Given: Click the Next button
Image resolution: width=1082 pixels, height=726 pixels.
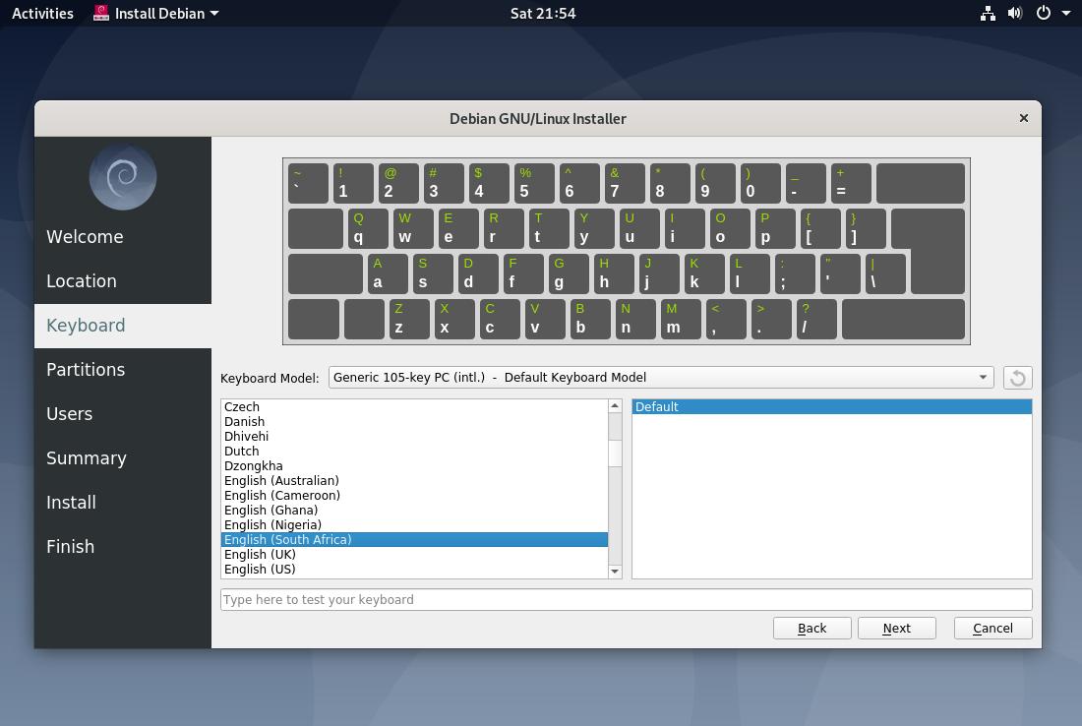Looking at the screenshot, I should click(x=896, y=628).
